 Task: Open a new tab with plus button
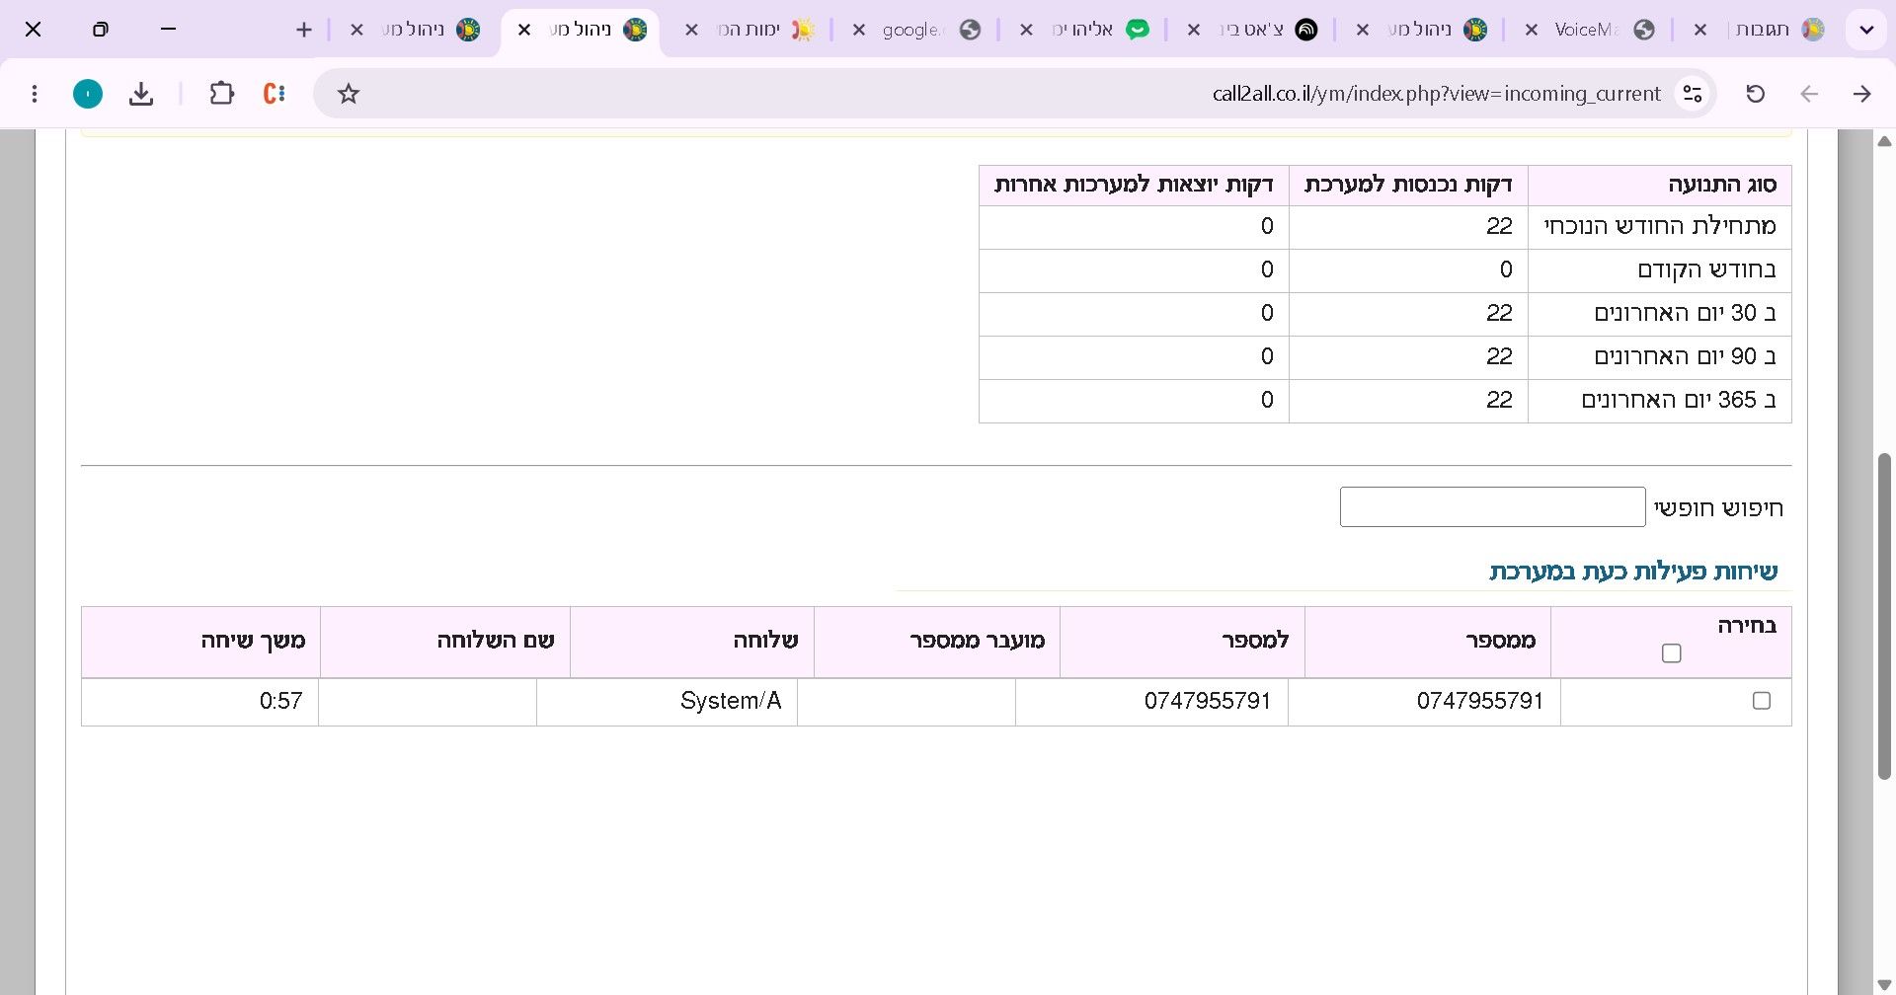[x=304, y=30]
